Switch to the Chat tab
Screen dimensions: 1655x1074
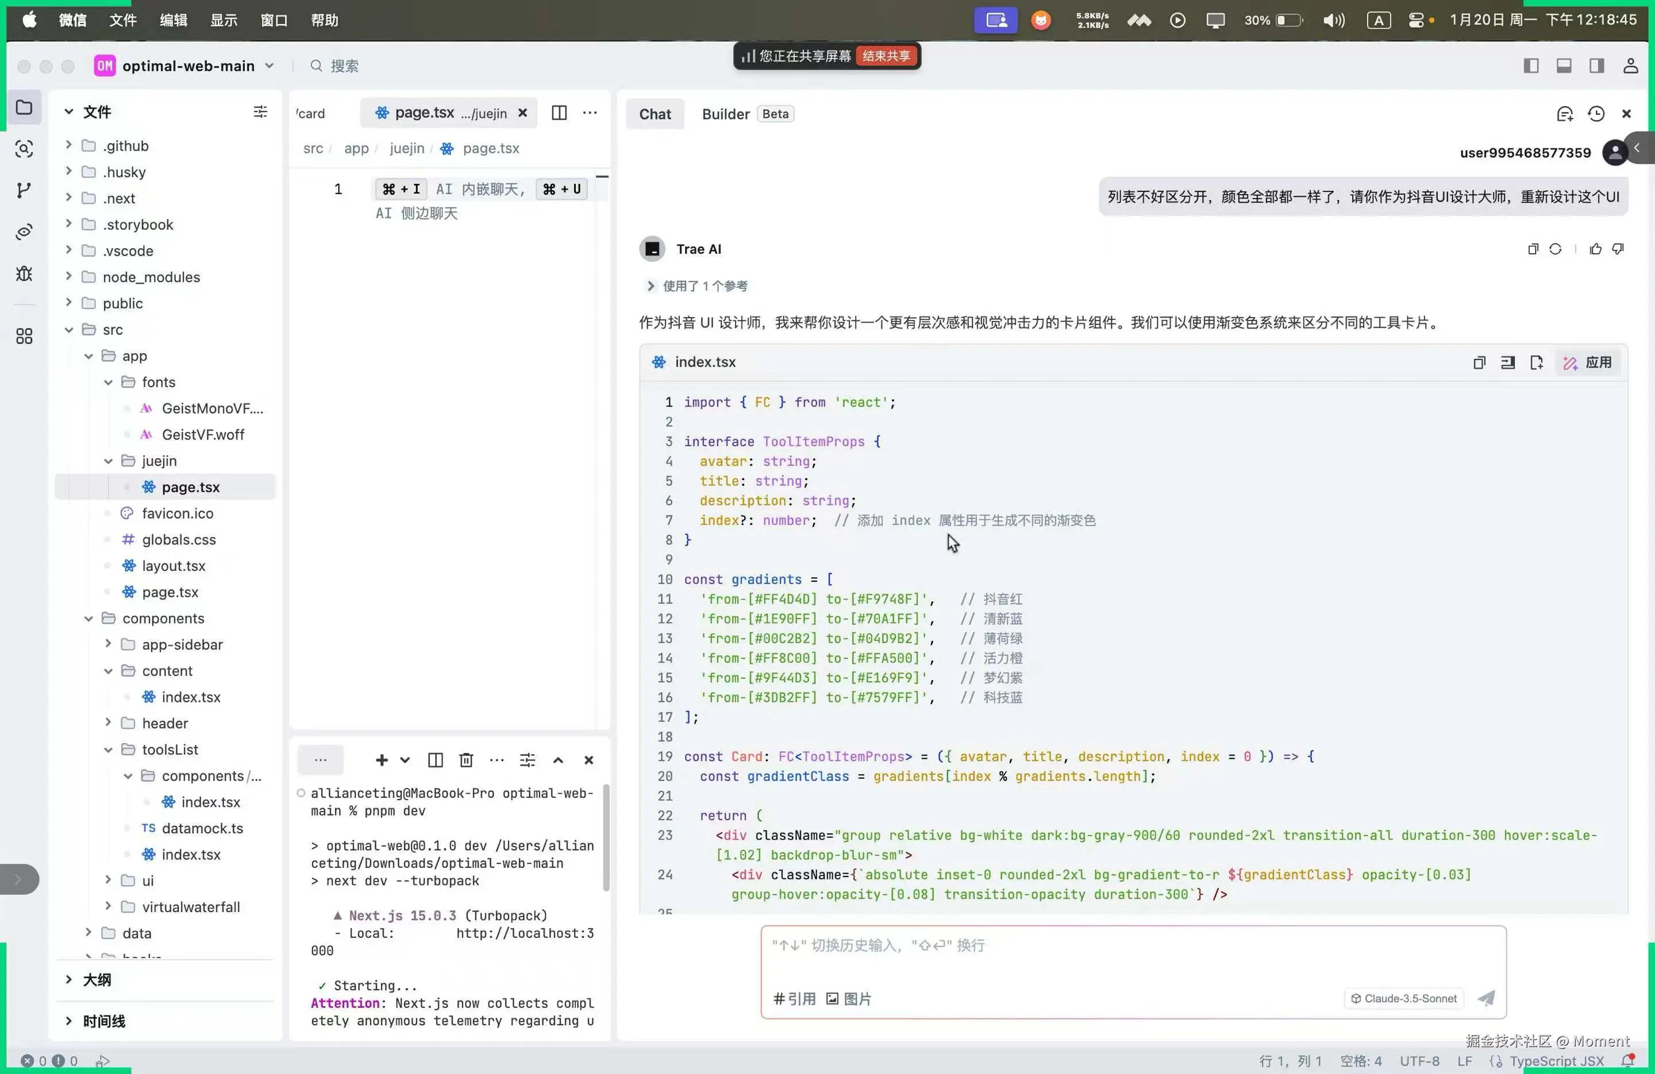pos(655,114)
